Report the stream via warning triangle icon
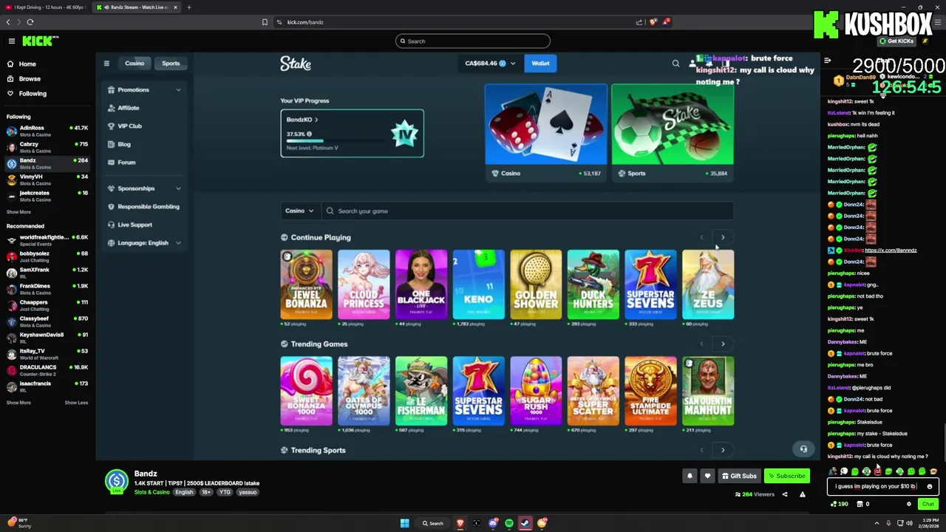The width and height of the screenshot is (946, 532). coord(803,494)
